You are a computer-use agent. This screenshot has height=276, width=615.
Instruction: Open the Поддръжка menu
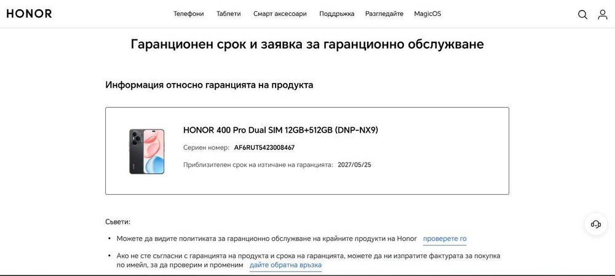[337, 14]
